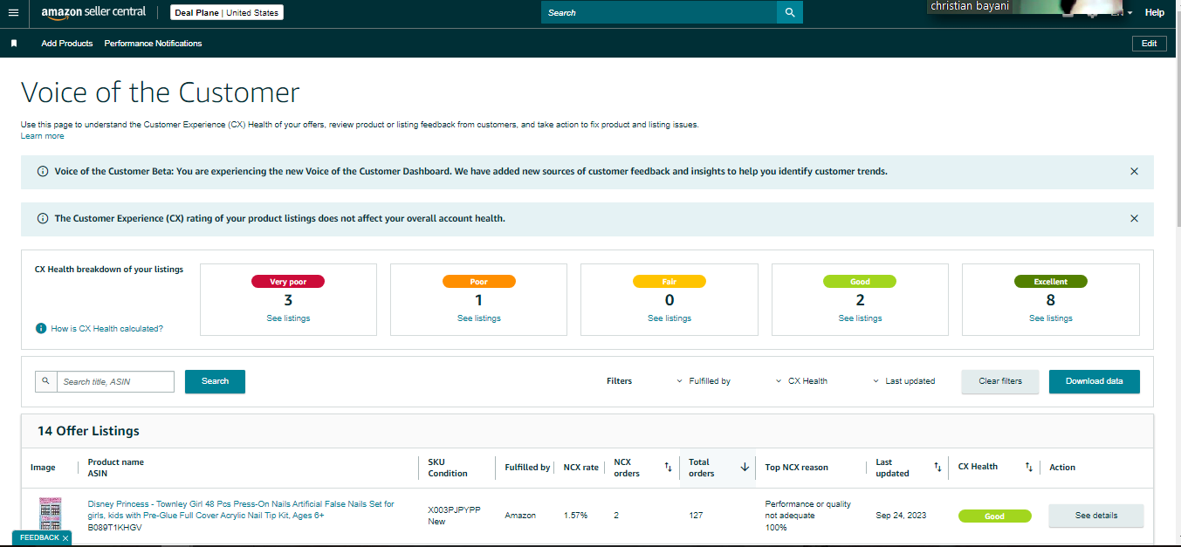The height and width of the screenshot is (547, 1181).
Task: Click the magnifier button in top search bar
Action: pyautogui.click(x=790, y=13)
